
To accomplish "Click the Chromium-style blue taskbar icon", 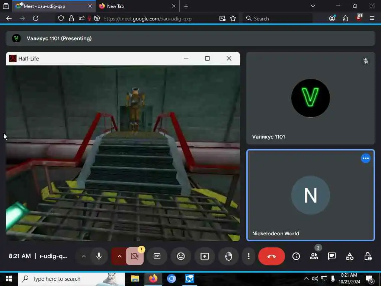I will tap(171, 279).
